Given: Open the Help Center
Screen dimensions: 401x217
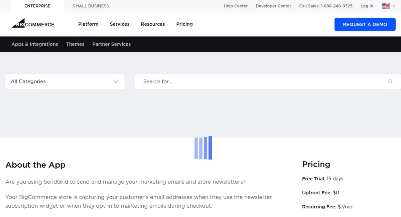Looking at the screenshot, I should 236,6.
